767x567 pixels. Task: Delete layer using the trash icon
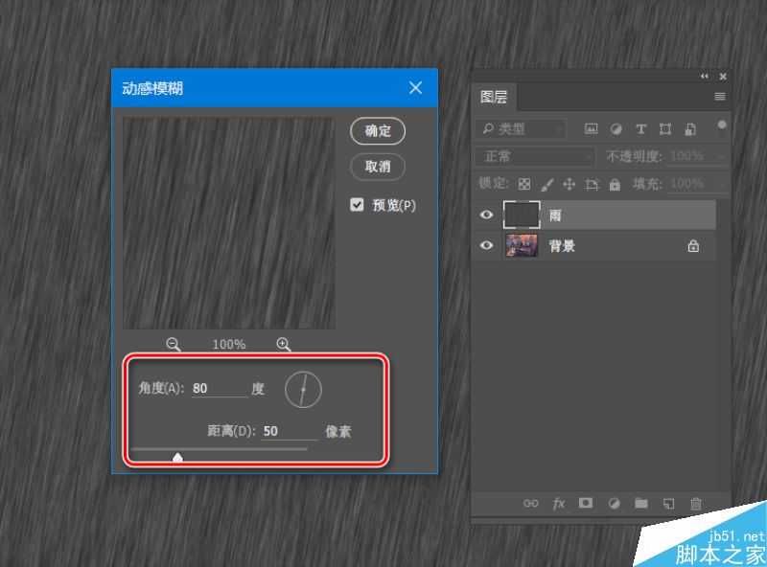pyautogui.click(x=696, y=503)
